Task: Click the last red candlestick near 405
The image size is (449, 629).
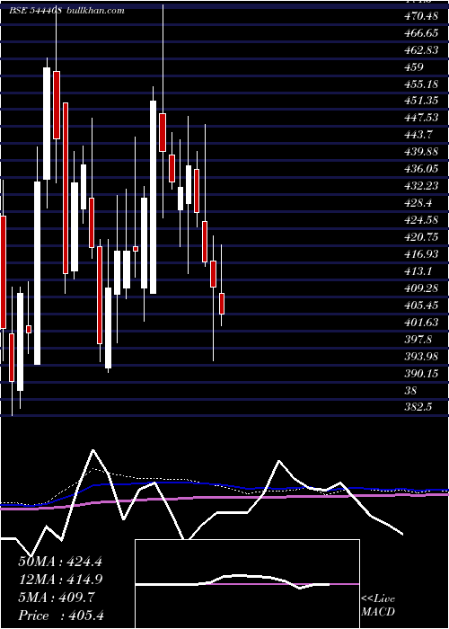Action: point(222,304)
